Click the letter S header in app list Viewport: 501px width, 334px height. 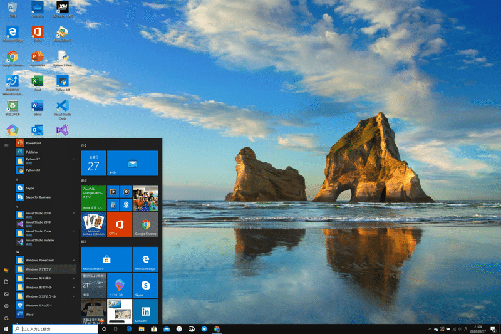point(17,180)
